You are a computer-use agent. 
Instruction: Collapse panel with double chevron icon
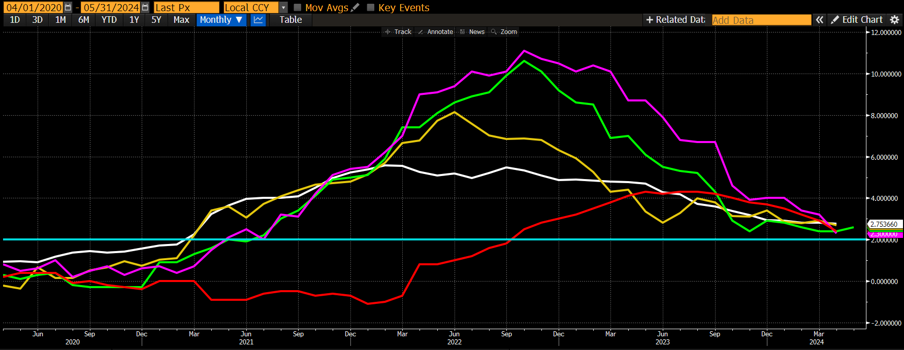click(820, 20)
